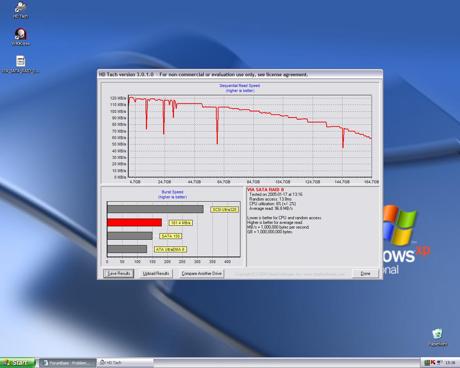
Task: Click the 120 MB/s axis label
Action: pyautogui.click(x=118, y=98)
